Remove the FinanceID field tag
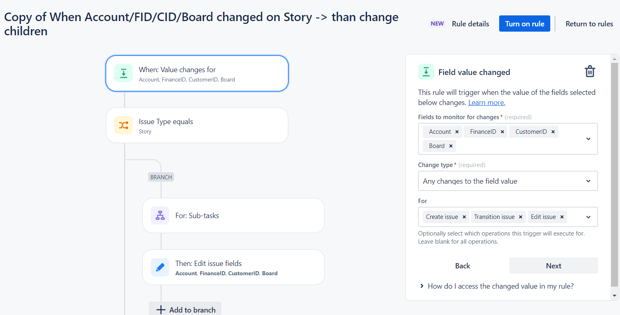Viewport: 620px width, 315px height. pyautogui.click(x=502, y=132)
